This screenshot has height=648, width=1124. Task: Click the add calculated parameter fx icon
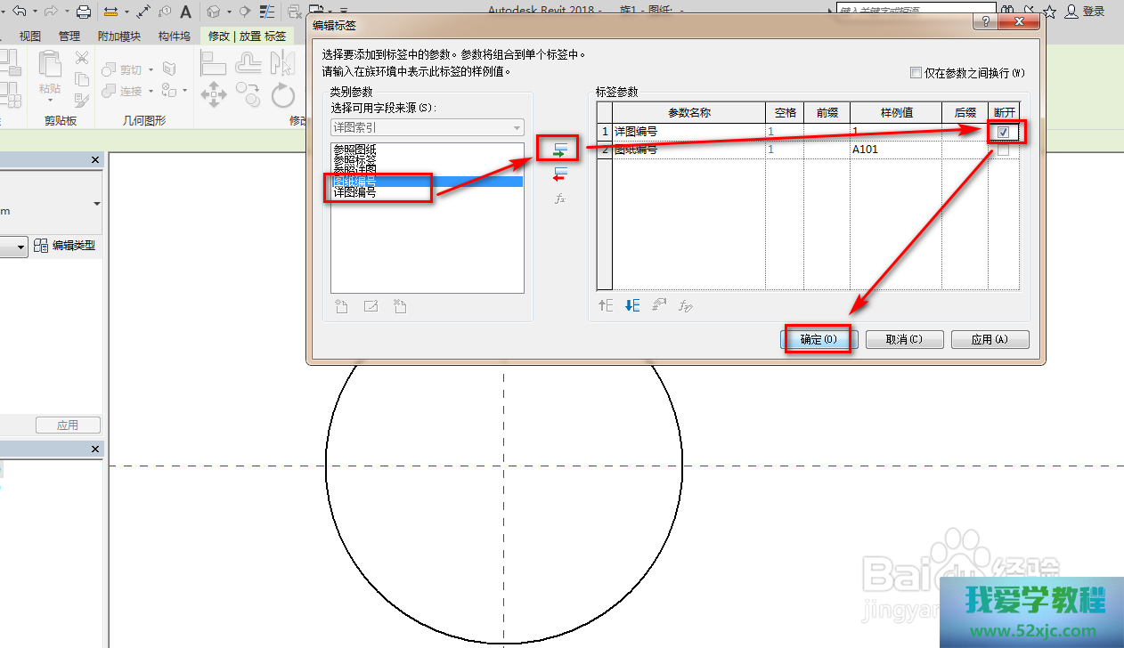(x=560, y=198)
